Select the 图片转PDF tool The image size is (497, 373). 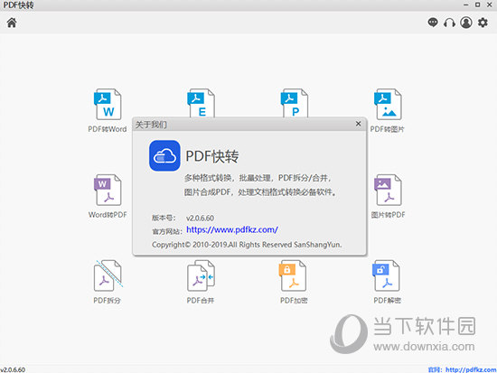[388, 196]
